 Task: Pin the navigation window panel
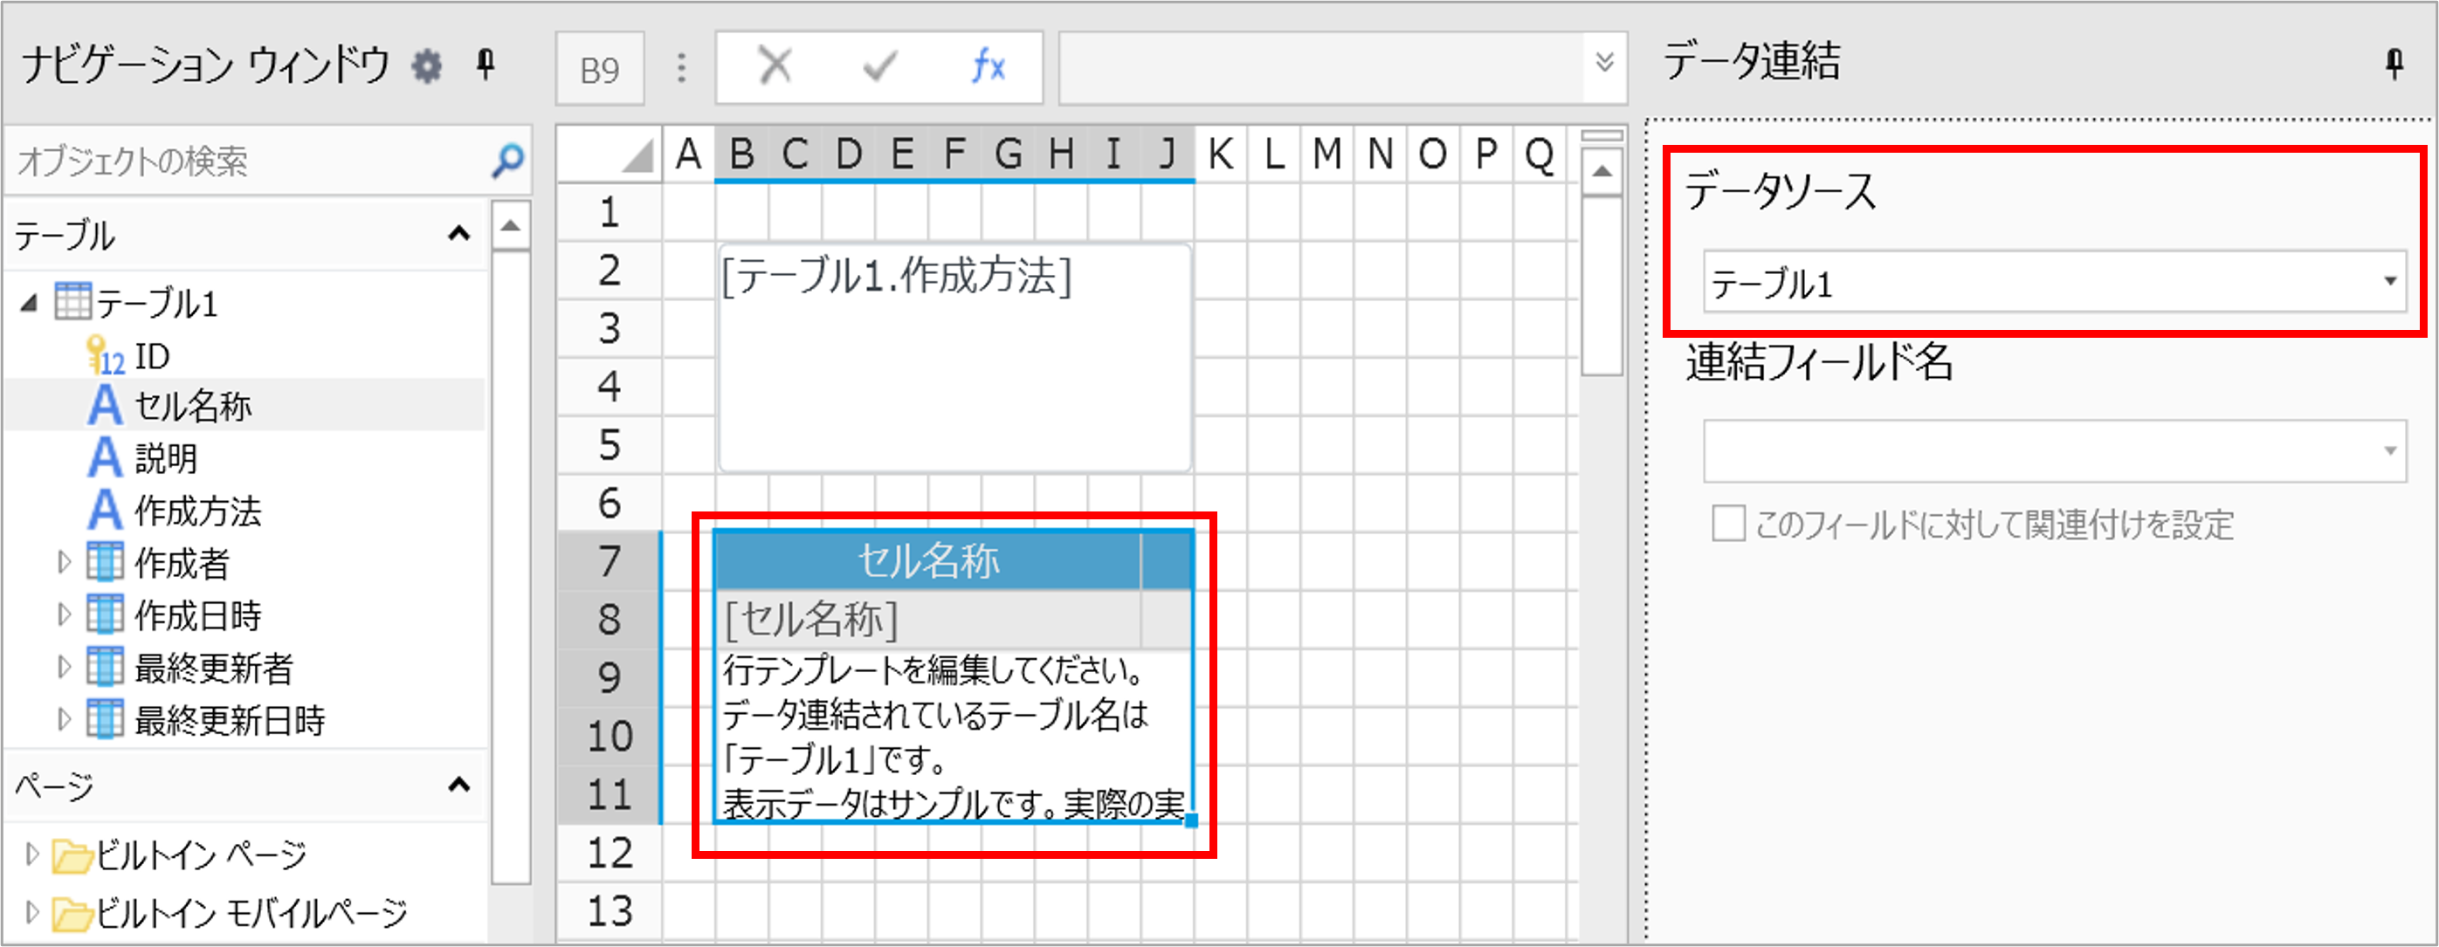[486, 65]
